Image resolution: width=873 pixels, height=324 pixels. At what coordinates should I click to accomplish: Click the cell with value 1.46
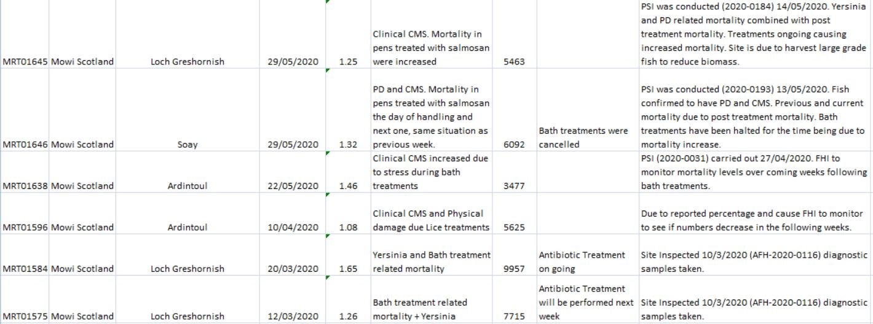(x=348, y=185)
